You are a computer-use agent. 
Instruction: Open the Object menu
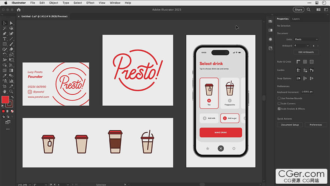pos(54,3)
